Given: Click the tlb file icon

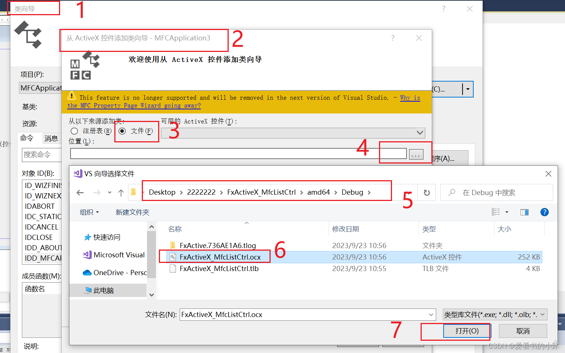Looking at the screenshot, I should [x=173, y=268].
